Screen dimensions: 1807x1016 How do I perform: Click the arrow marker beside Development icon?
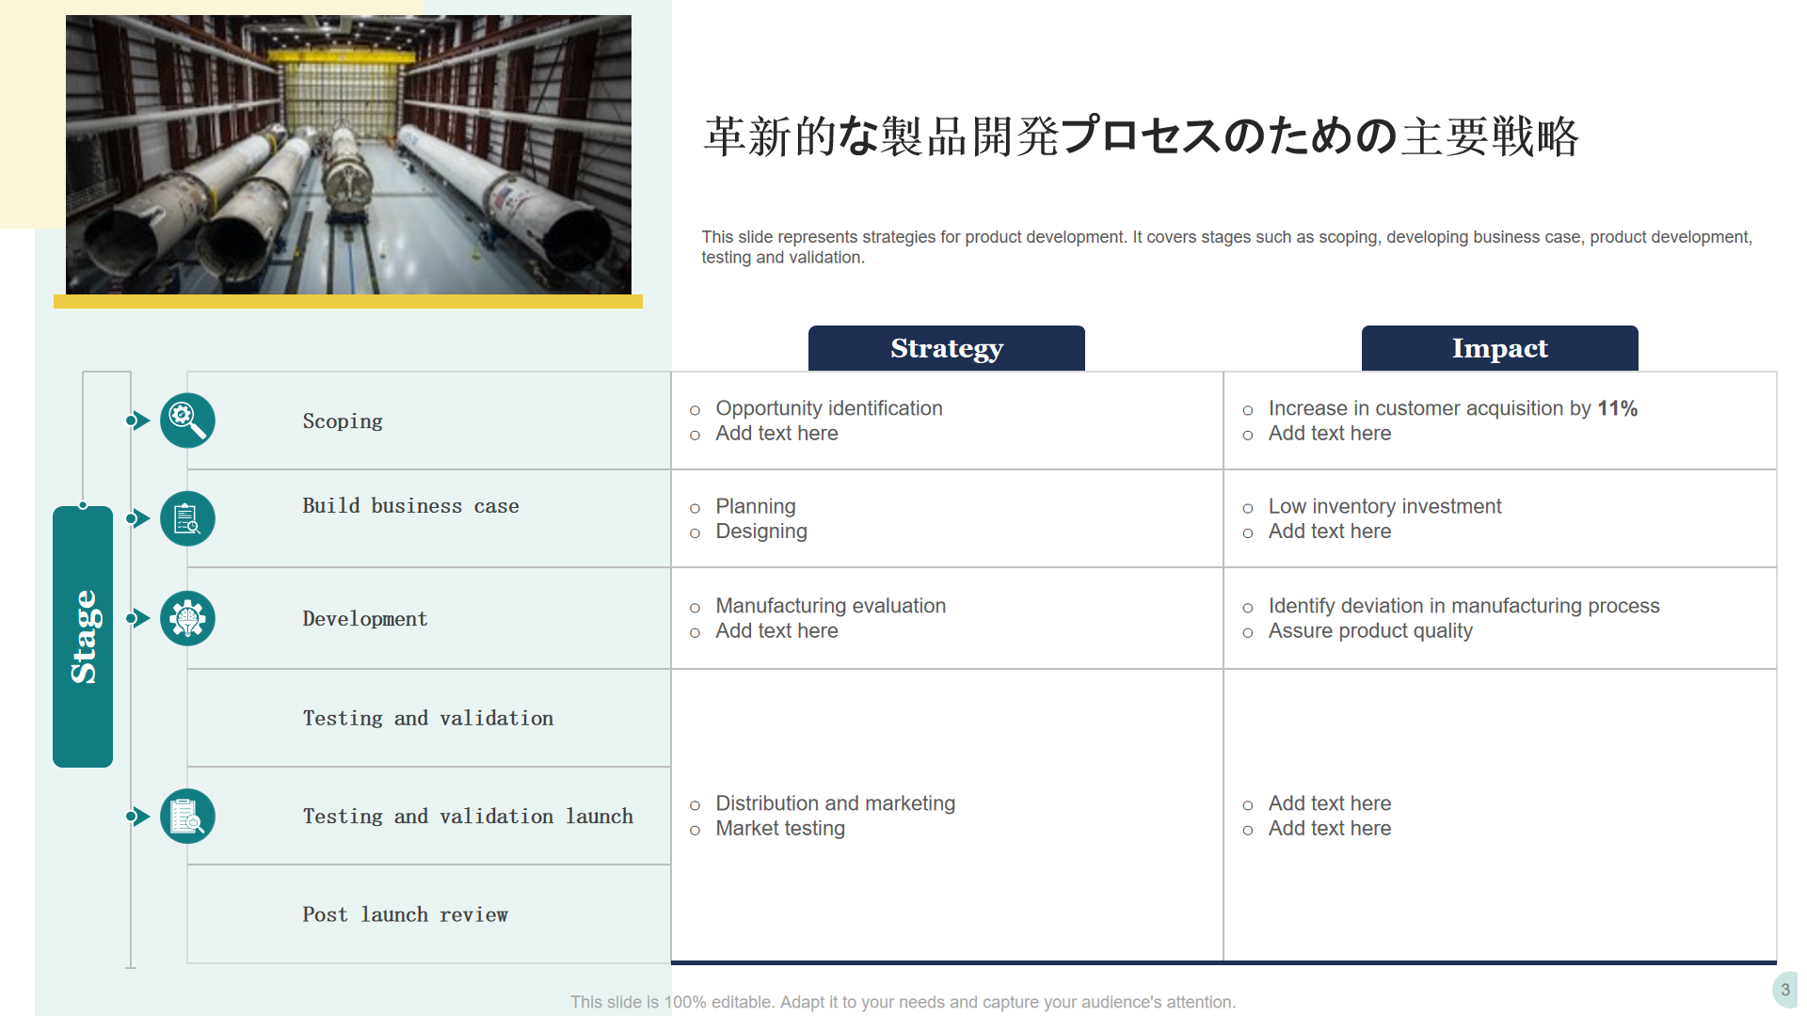[x=138, y=618]
